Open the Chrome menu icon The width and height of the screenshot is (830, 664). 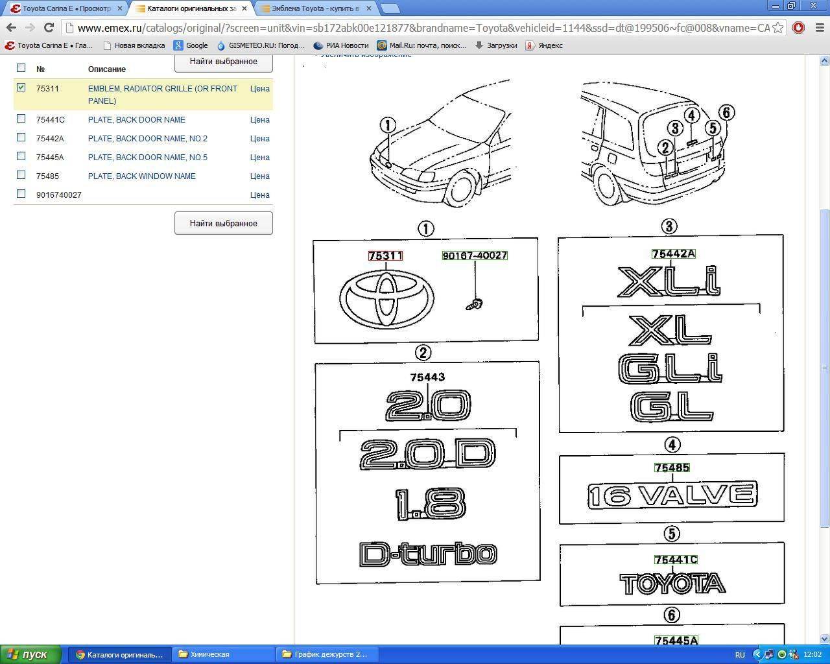pos(818,28)
